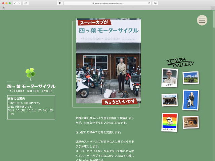Focus the yotsuba-motorcycle.com address bar

pyautogui.click(x=107, y=3)
